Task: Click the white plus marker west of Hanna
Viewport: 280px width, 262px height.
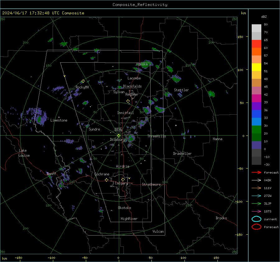Action: click(176, 125)
